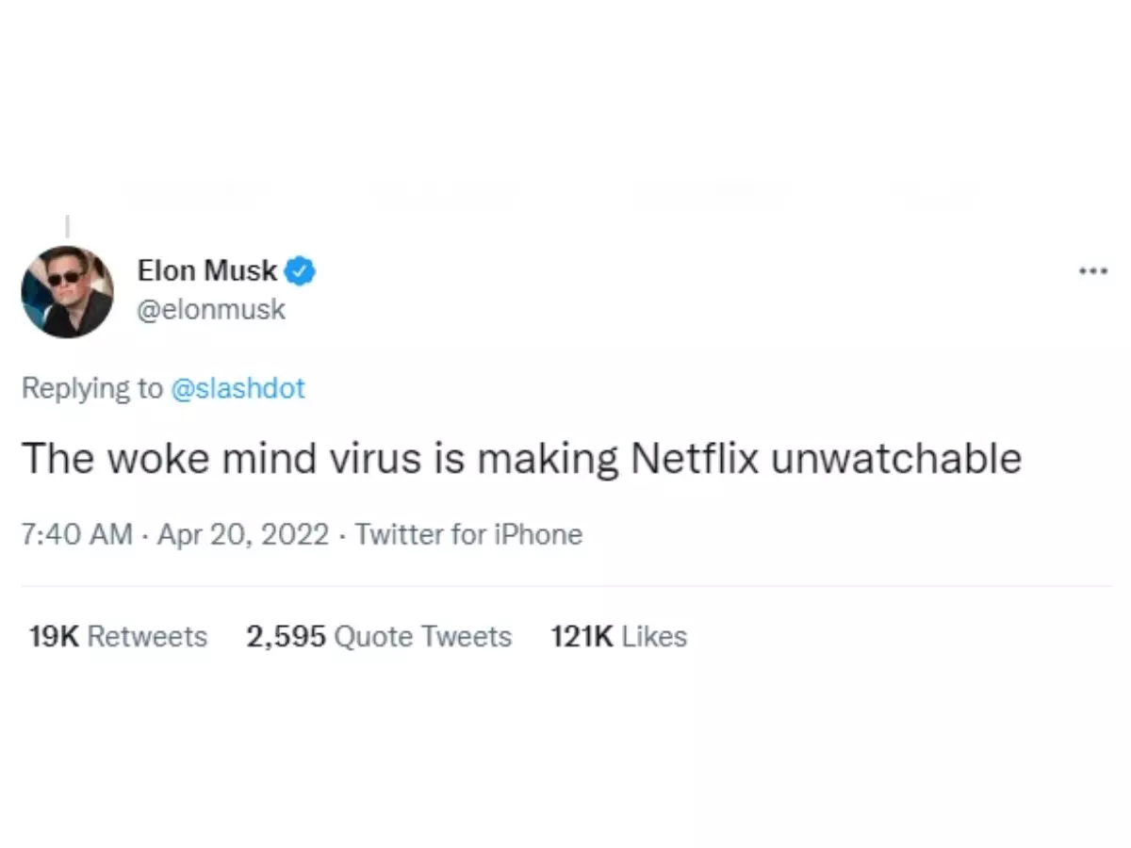Expand more actions with the ellipsis icon

[x=1092, y=270]
